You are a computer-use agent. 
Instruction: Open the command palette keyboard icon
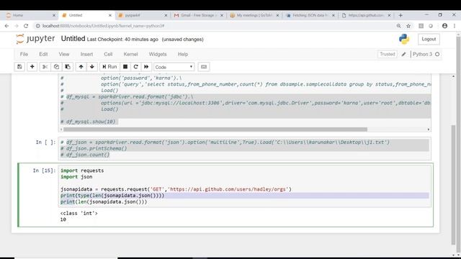pyautogui.click(x=204, y=67)
